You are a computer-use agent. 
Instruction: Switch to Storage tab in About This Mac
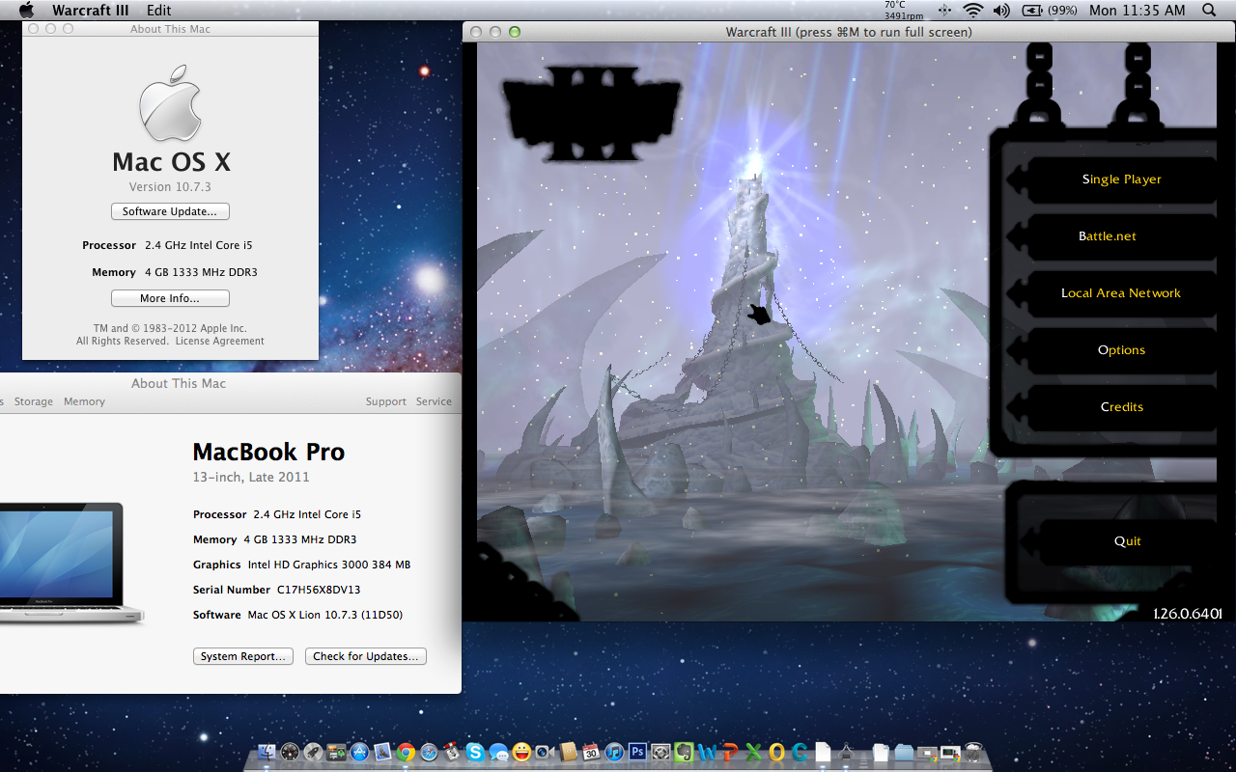[34, 401]
